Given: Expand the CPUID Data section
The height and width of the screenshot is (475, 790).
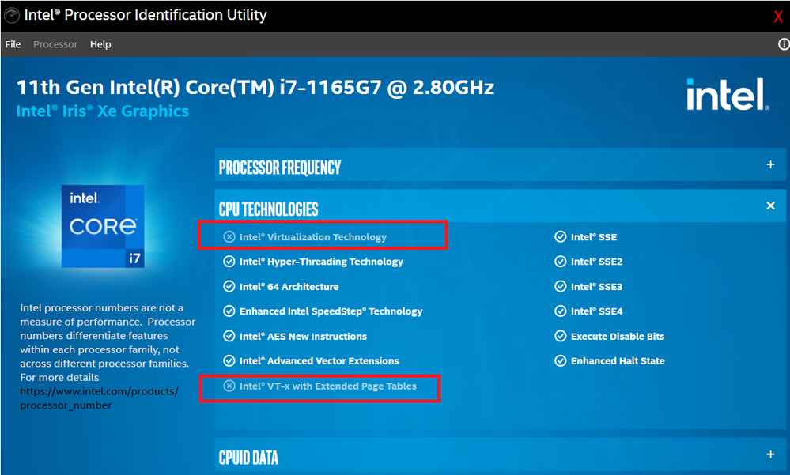Looking at the screenshot, I should 770,454.
